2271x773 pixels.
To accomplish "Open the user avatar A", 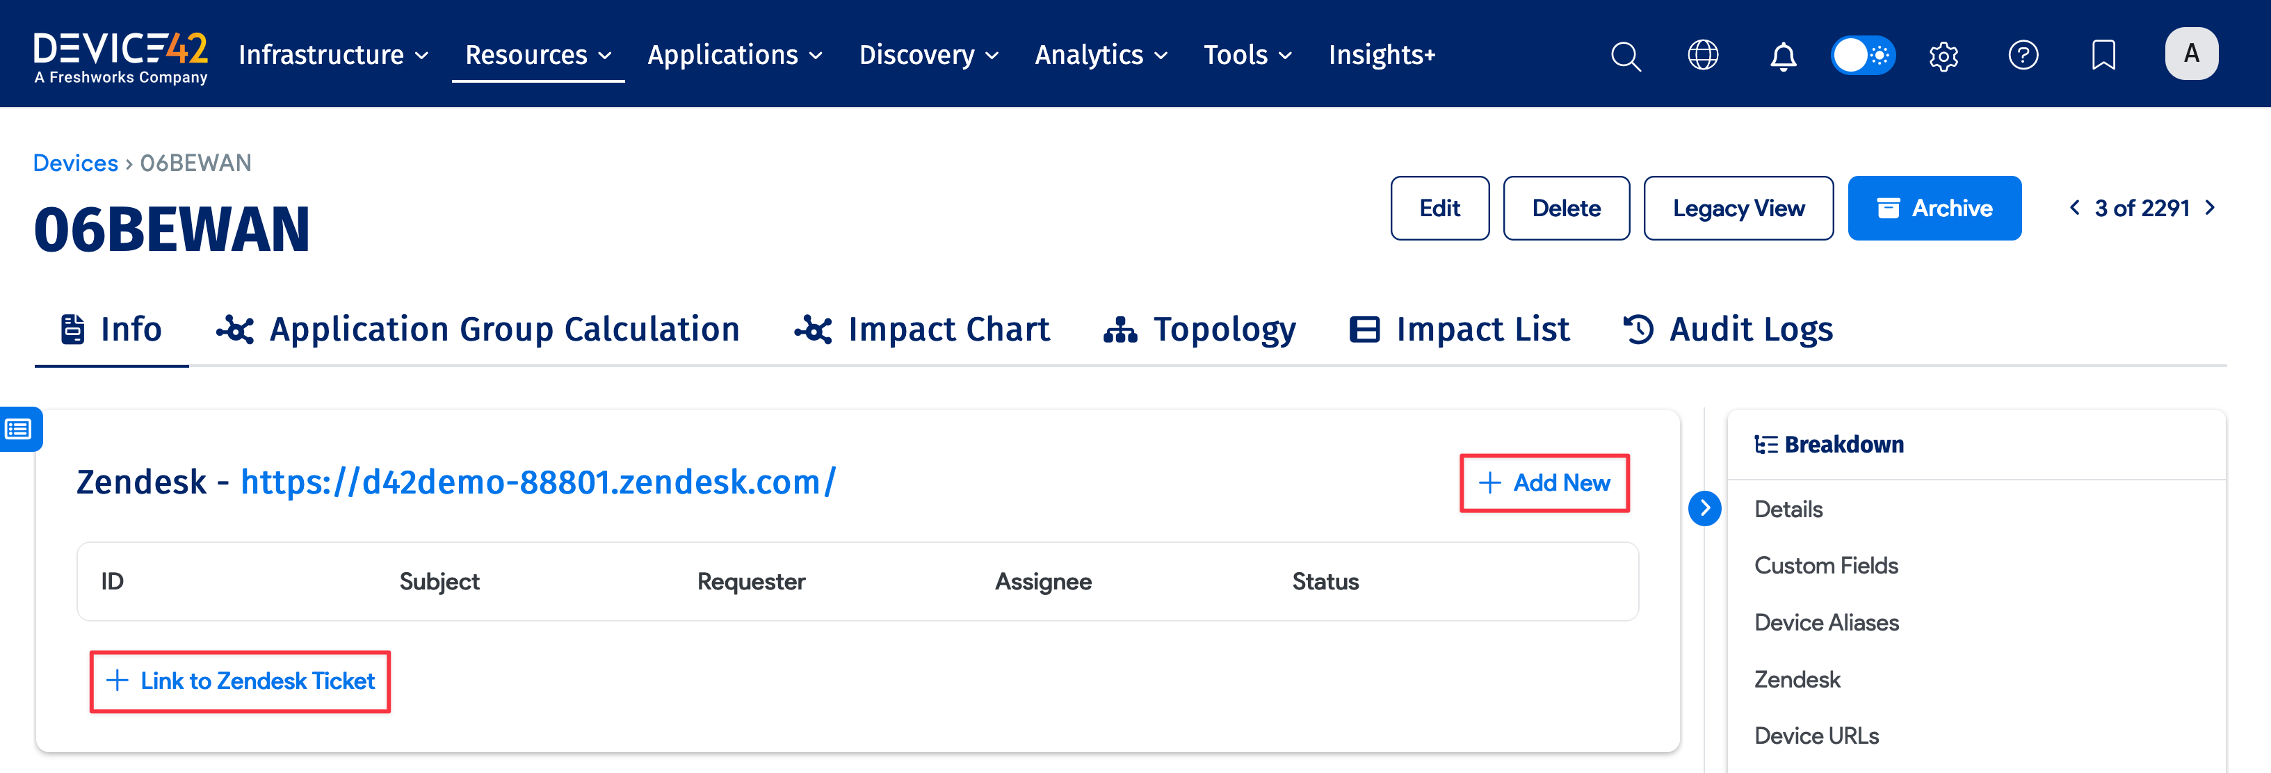I will click(x=2191, y=54).
